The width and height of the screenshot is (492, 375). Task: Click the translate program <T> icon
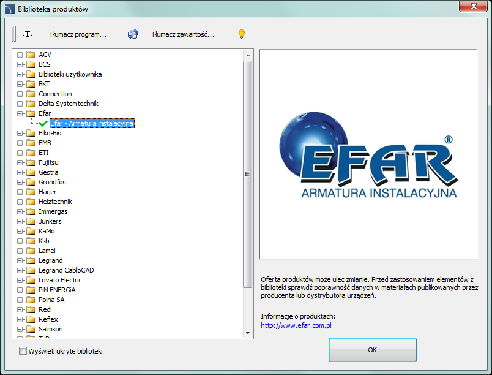[28, 34]
